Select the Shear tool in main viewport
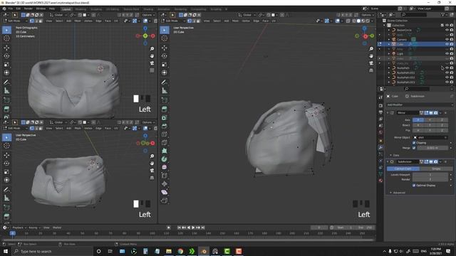456x256 pixels. (165, 192)
